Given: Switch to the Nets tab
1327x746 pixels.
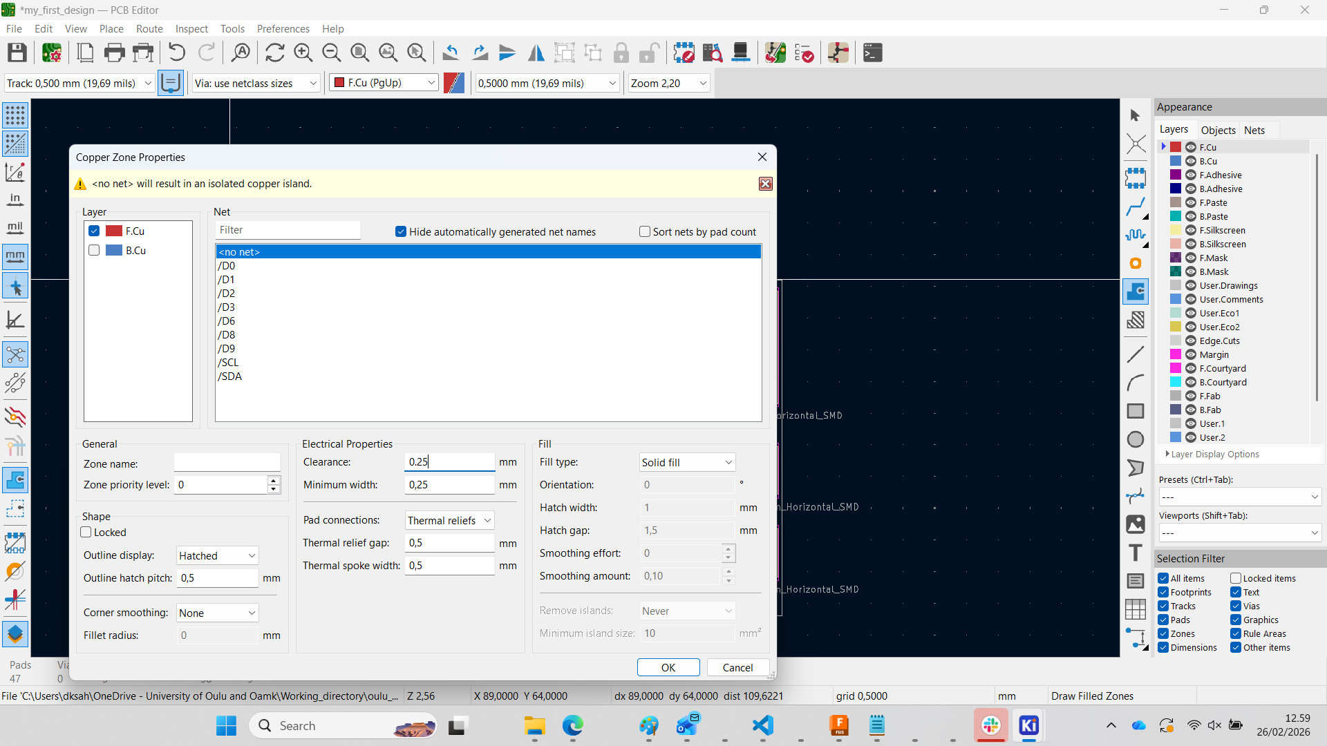Looking at the screenshot, I should pos(1254,130).
